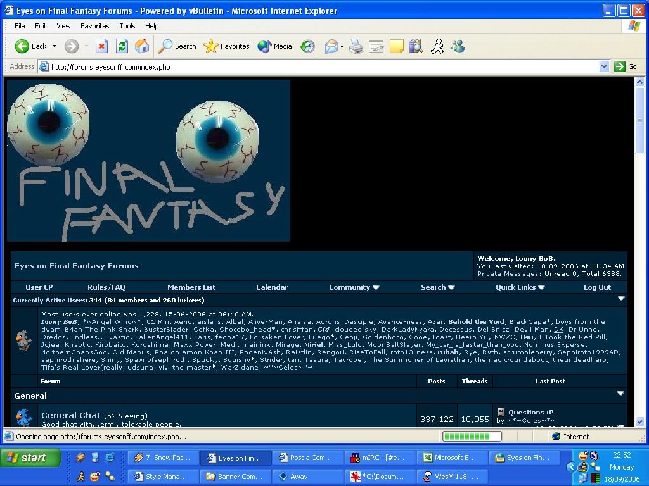Screen dimensions: 649x486
Task: Open Mail envelope toolbar icon
Action: 331,46
